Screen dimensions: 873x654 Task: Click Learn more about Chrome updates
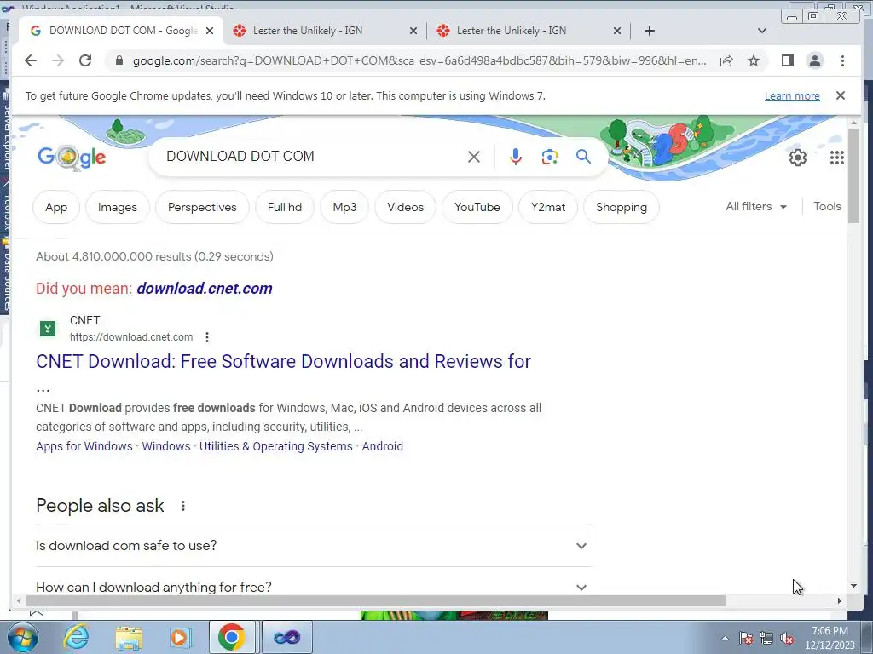pos(792,95)
